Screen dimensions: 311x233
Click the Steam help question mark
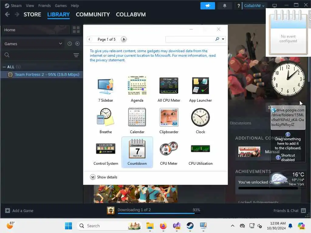[238, 6]
